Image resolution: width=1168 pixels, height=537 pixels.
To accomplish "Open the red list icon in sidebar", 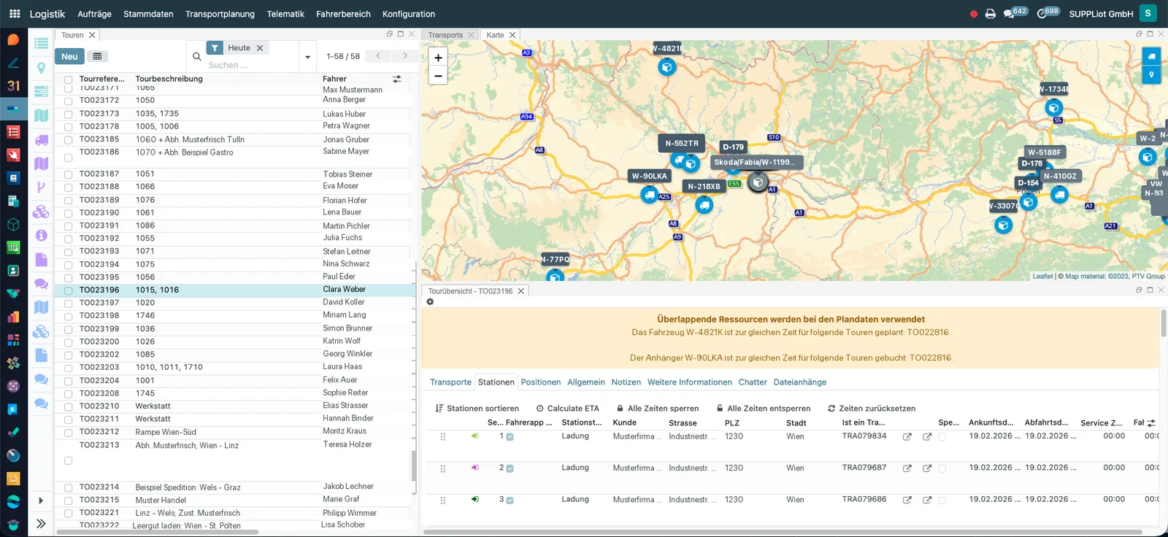I will coord(13,132).
